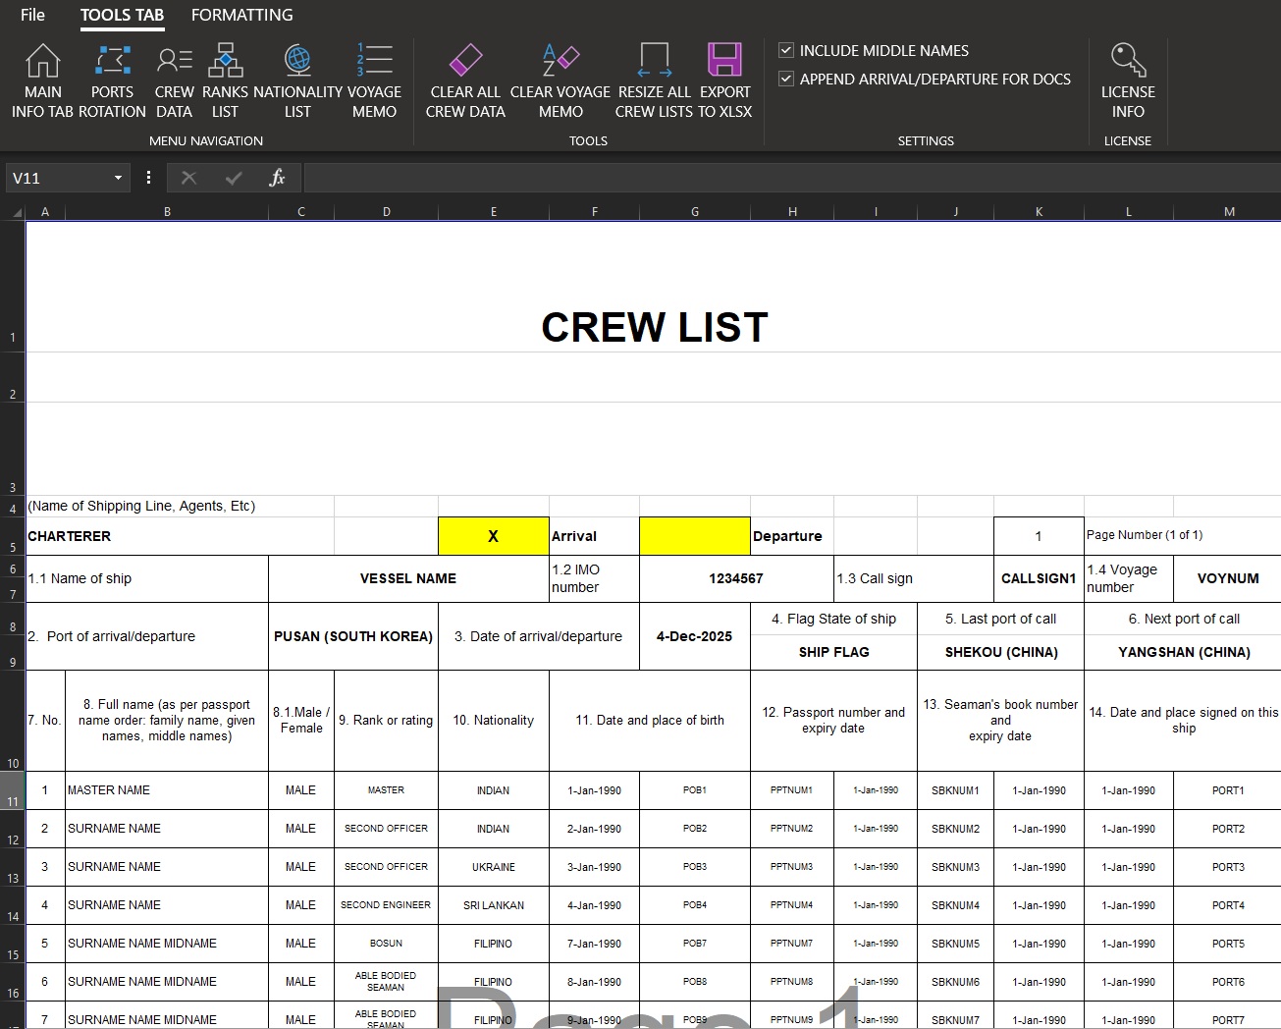Open the File menu

tap(32, 15)
